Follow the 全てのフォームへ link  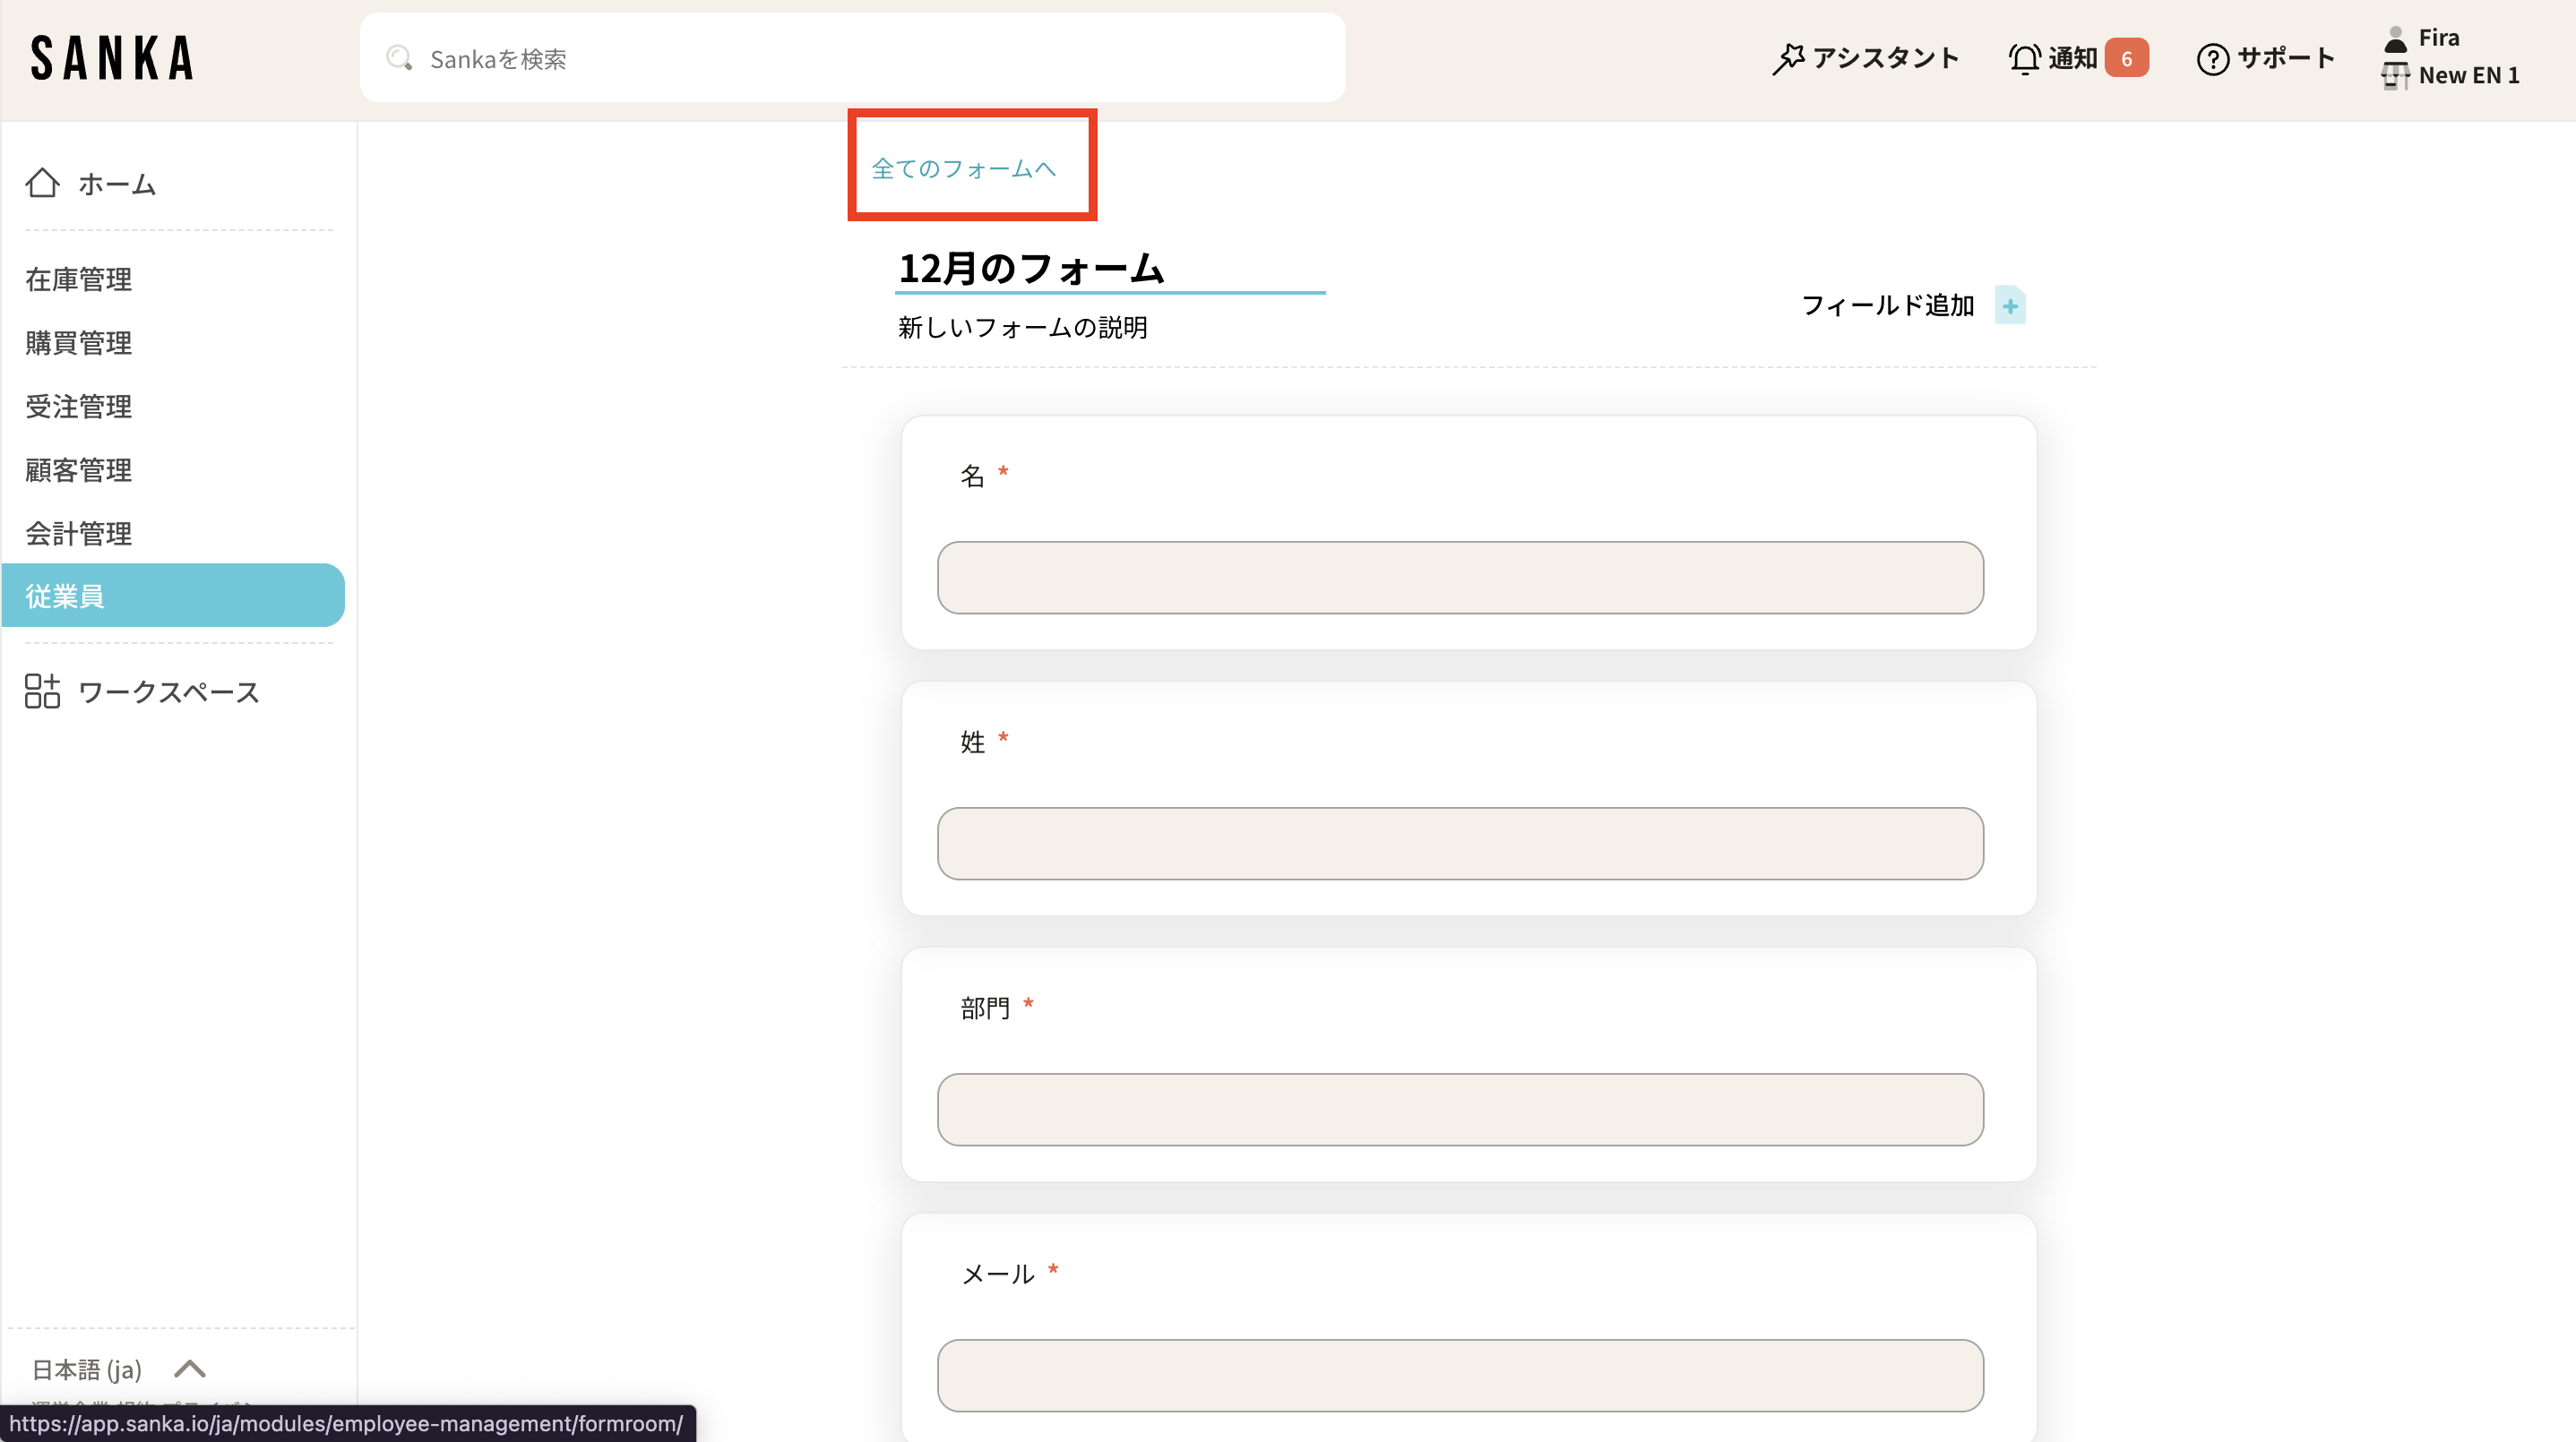coord(963,169)
